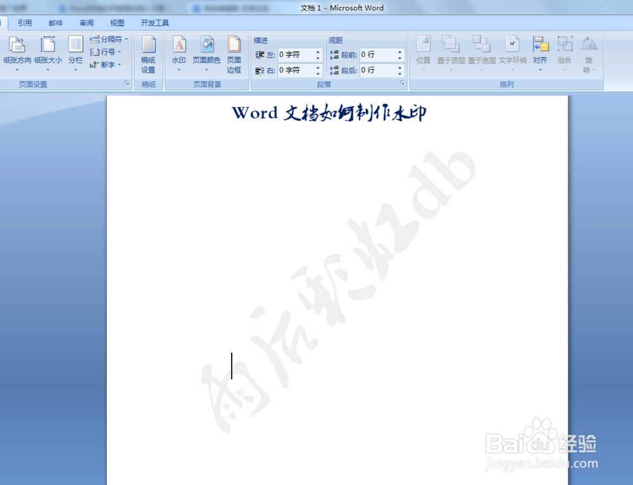
Task: Decrease left indent with down arrow
Action: coord(318,58)
